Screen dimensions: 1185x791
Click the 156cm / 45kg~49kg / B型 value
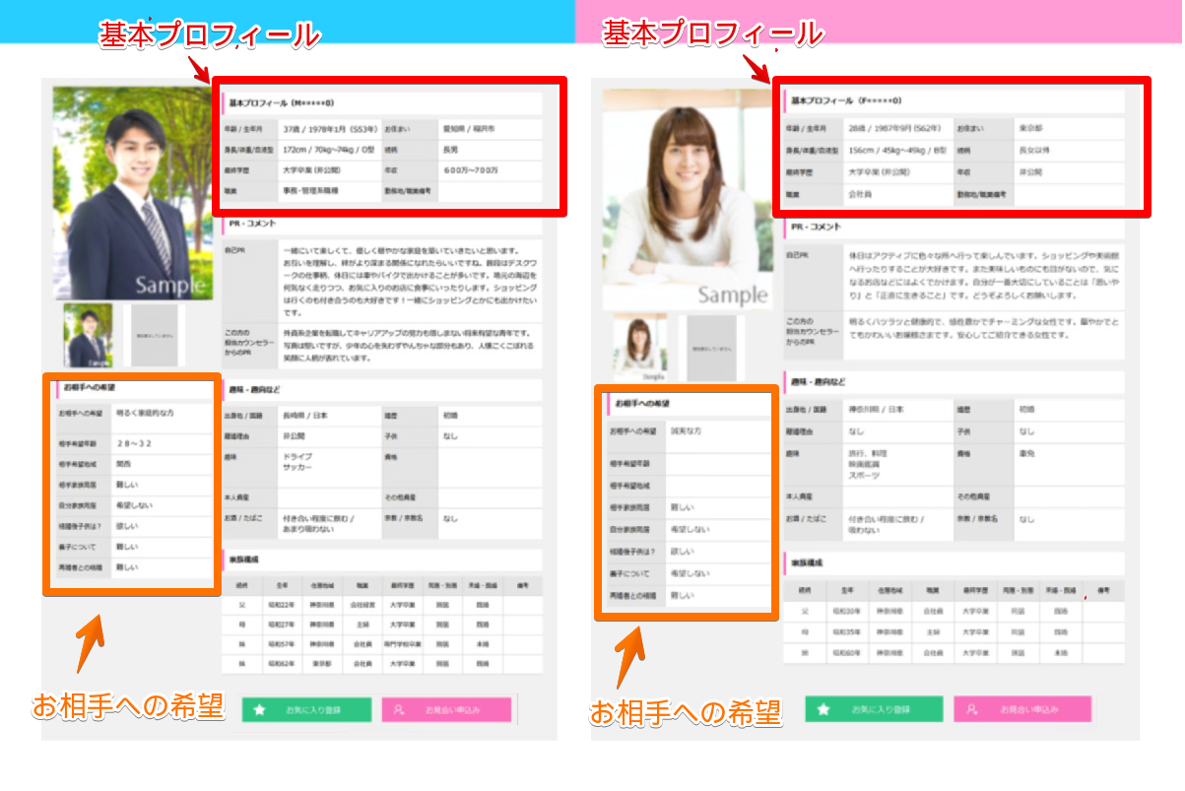coord(896,151)
